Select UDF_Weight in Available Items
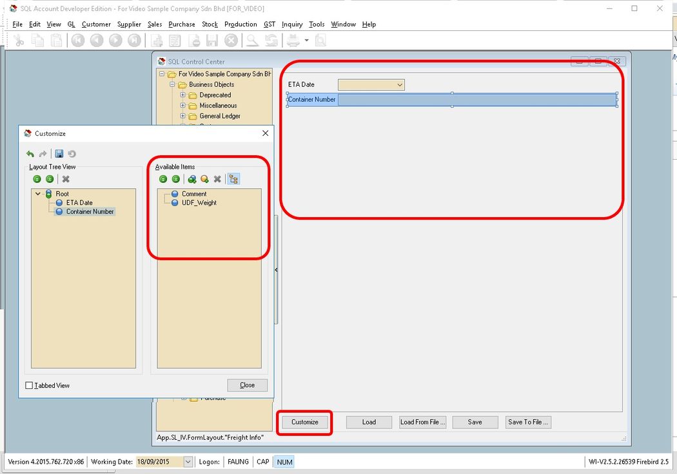The image size is (677, 474). tap(199, 203)
